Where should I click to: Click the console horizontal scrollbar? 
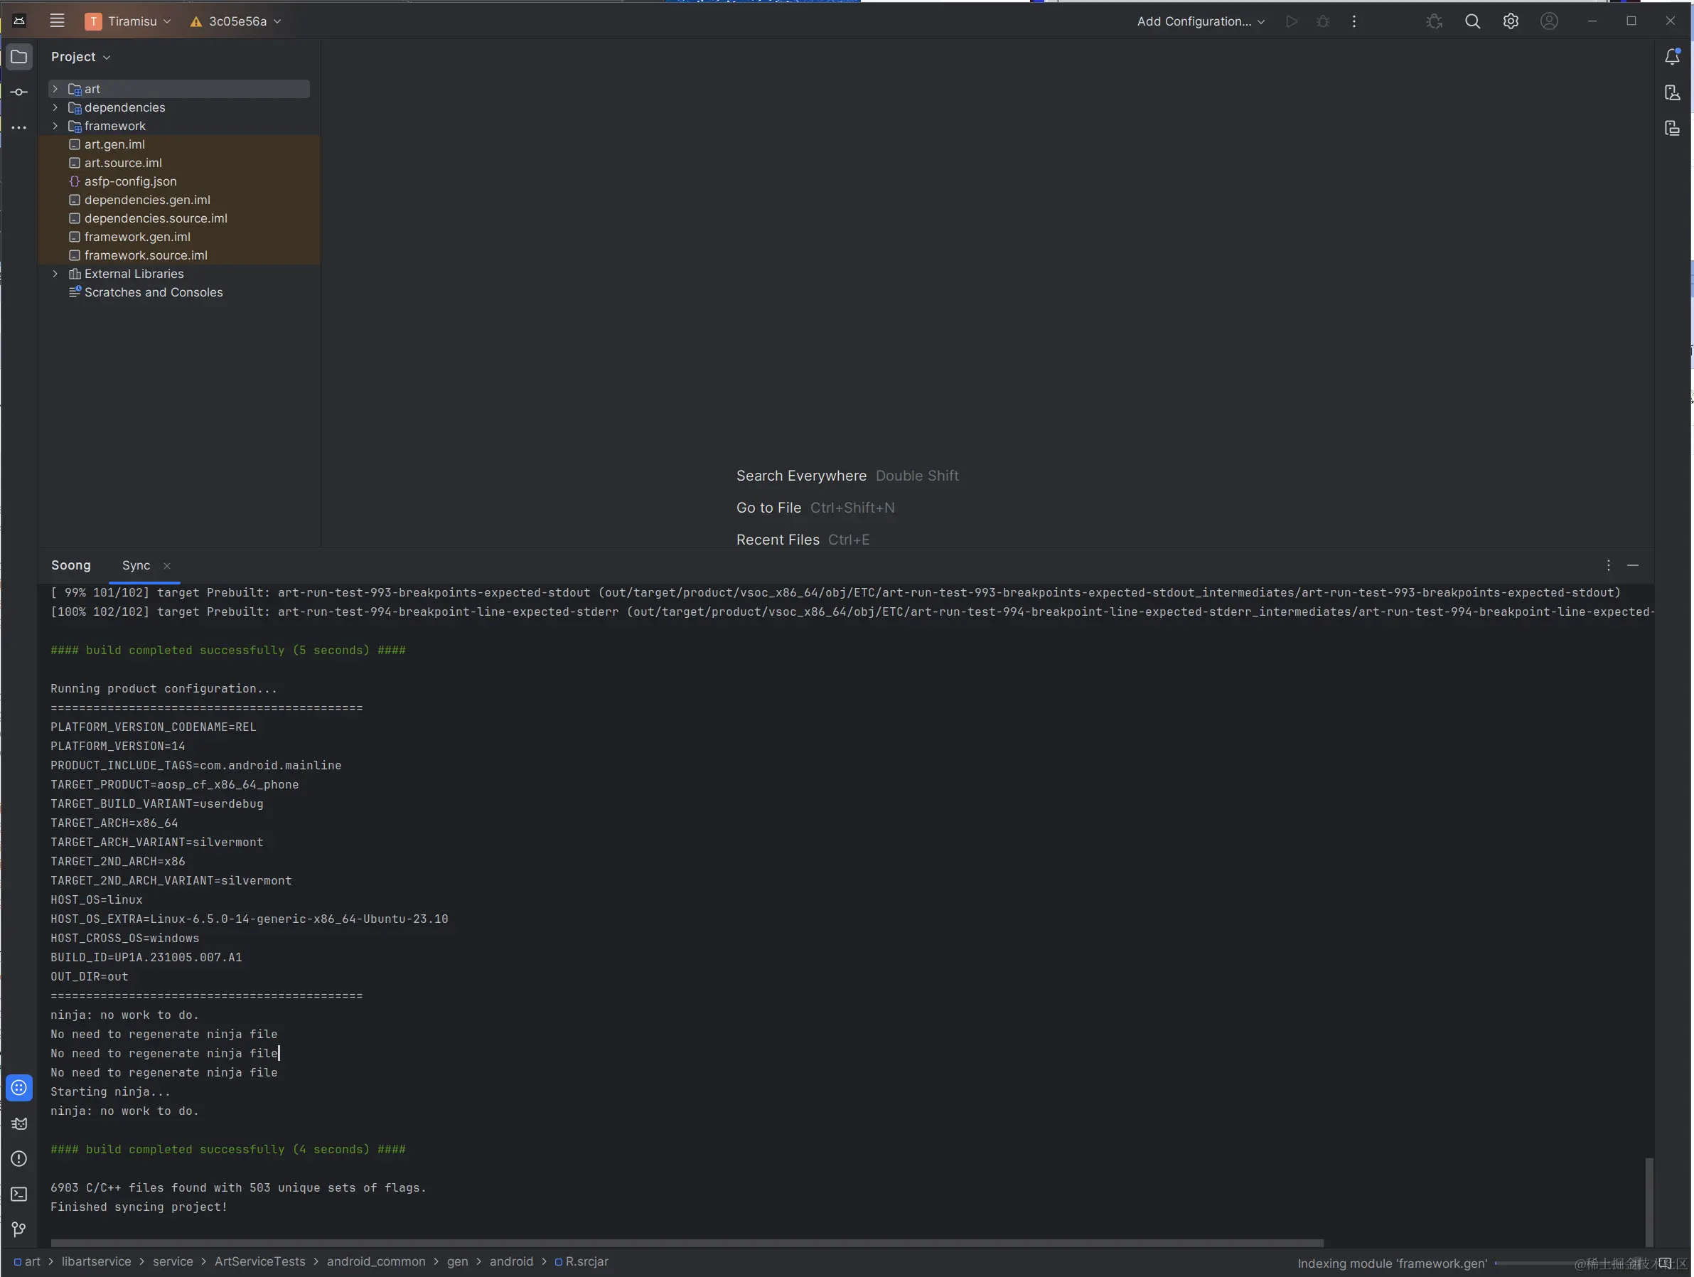(x=687, y=1243)
